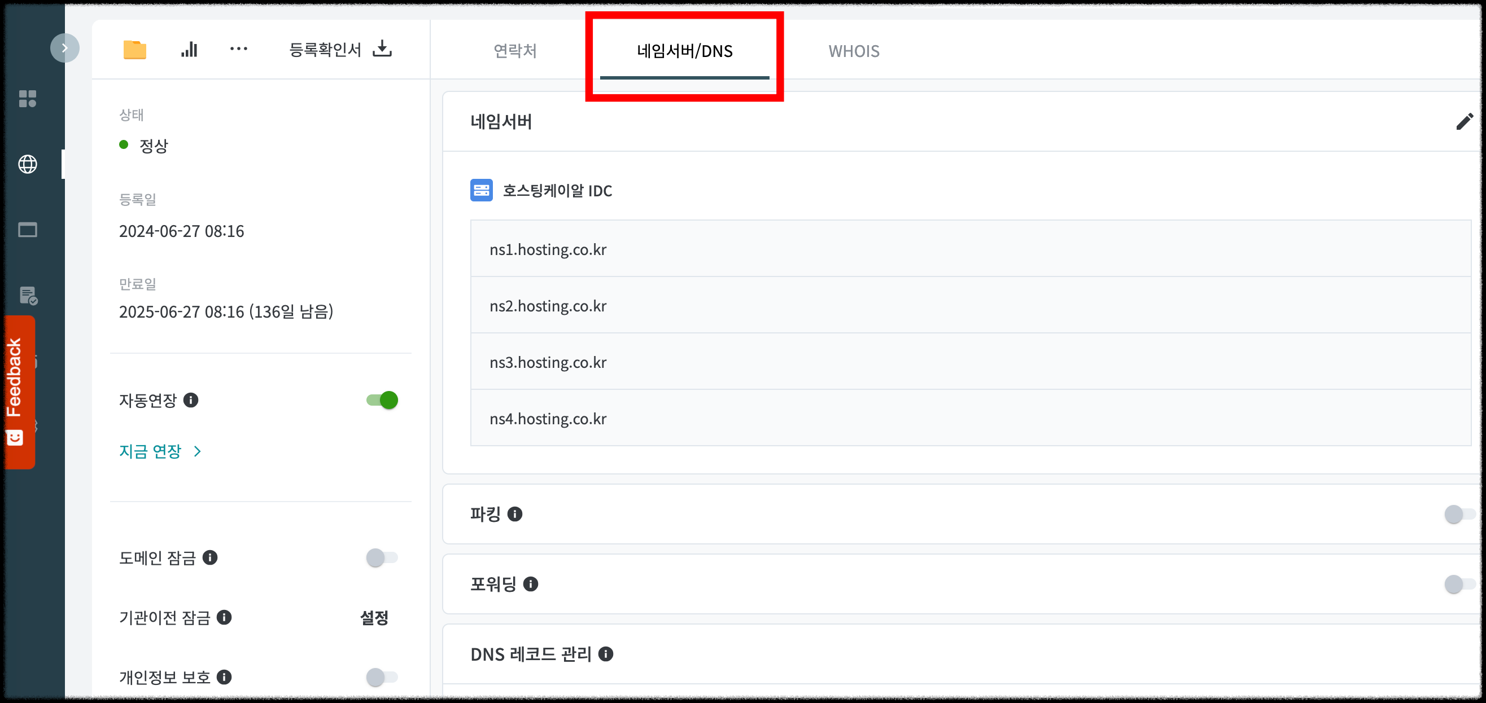This screenshot has width=1486, height=703.
Task: Click 설정 for 기관이전 잠금
Action: [374, 618]
